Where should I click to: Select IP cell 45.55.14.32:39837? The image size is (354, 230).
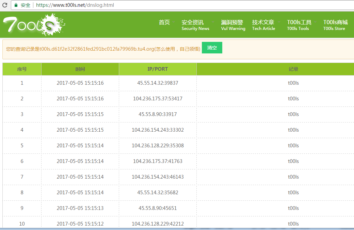click(158, 83)
